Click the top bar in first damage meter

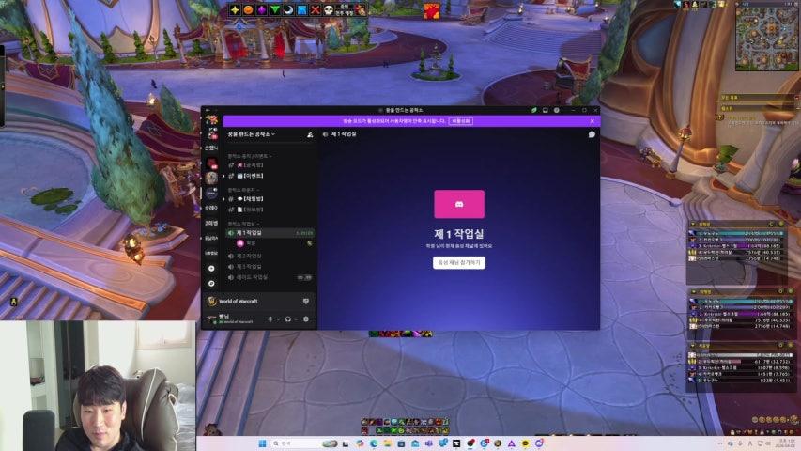(x=738, y=233)
